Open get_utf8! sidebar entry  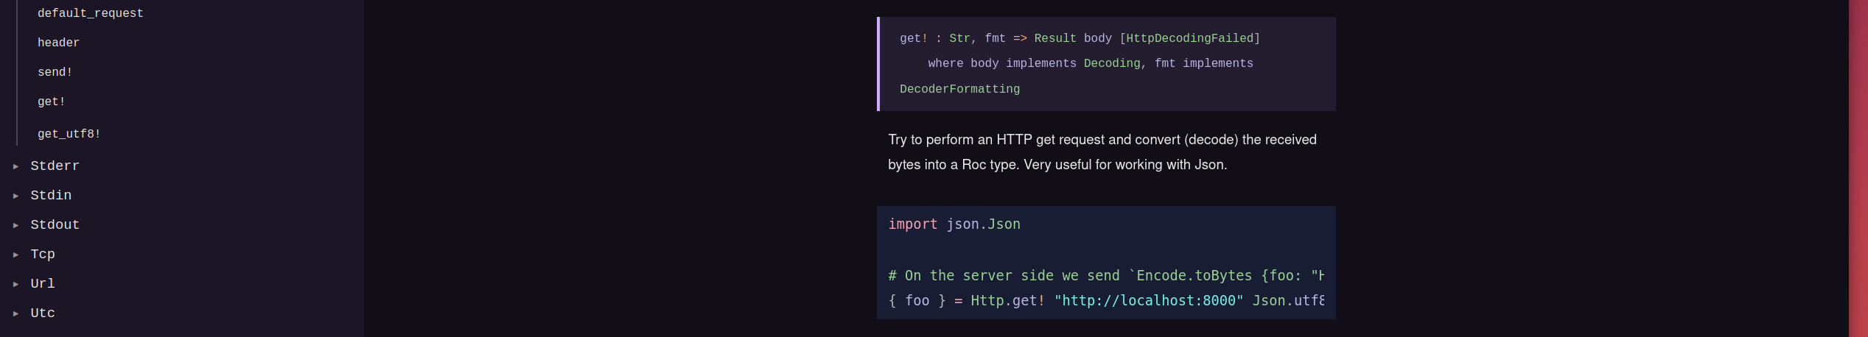coord(69,134)
